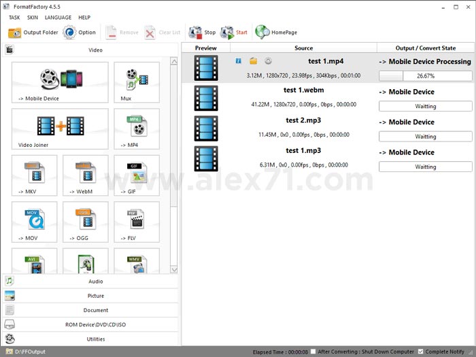Click the Source column header
476x357 pixels.
coord(303,48)
